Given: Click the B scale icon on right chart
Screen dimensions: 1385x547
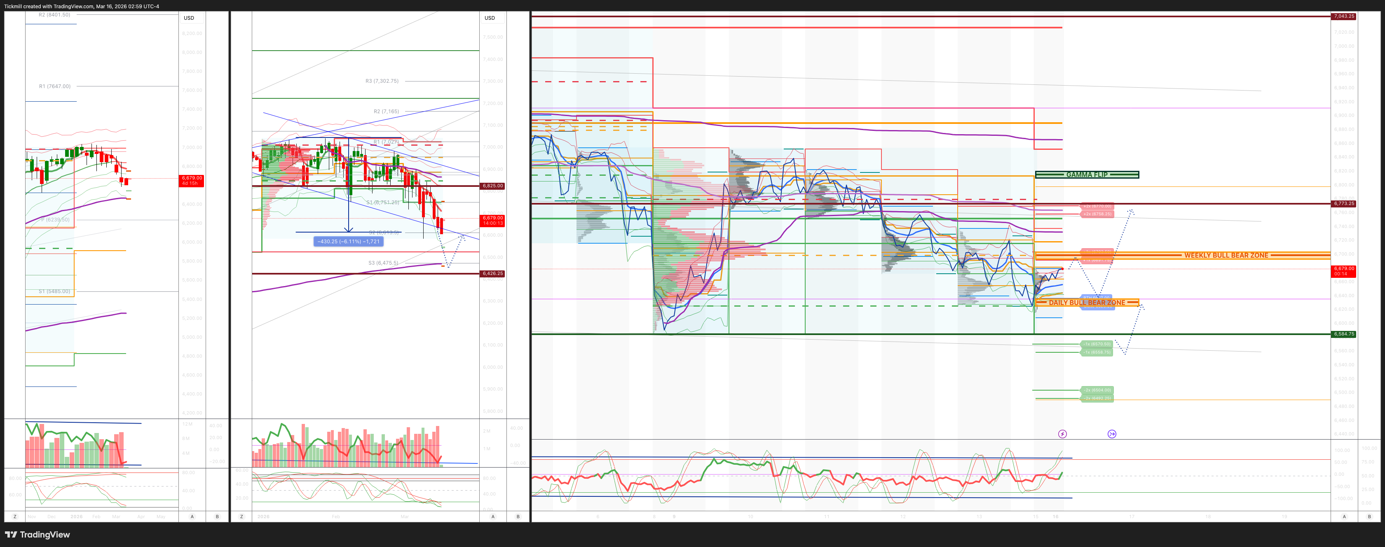Looking at the screenshot, I should tap(1369, 517).
